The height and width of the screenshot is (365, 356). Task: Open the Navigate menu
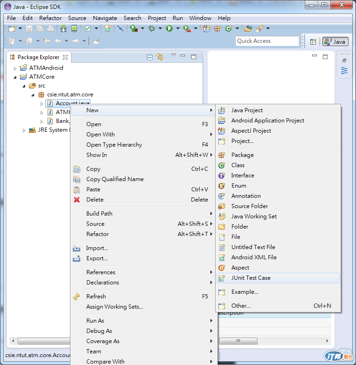coord(105,18)
